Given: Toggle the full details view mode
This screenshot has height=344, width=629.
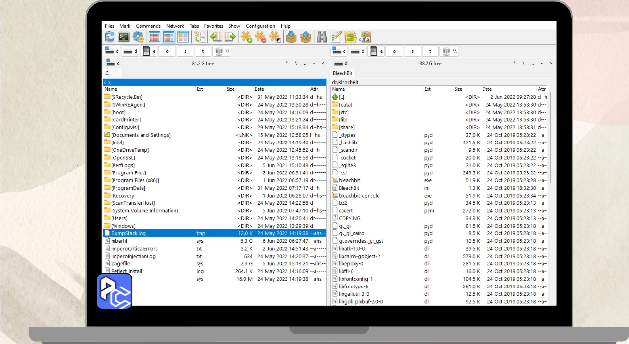Looking at the screenshot, I should click(x=169, y=37).
